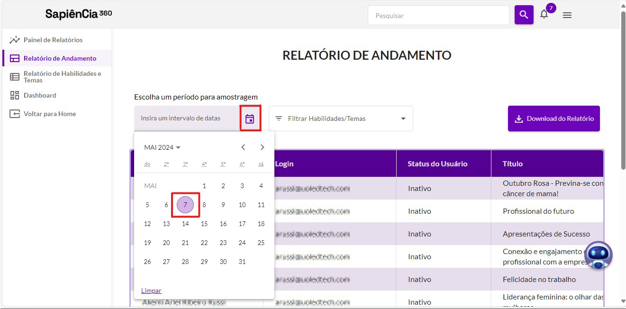Screen dimensions: 626x309
Task: Select May 22 in calendar
Action: click(204, 243)
